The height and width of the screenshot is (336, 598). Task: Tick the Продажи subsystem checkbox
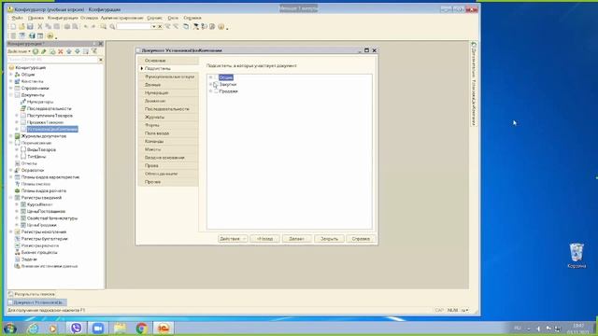[216, 91]
